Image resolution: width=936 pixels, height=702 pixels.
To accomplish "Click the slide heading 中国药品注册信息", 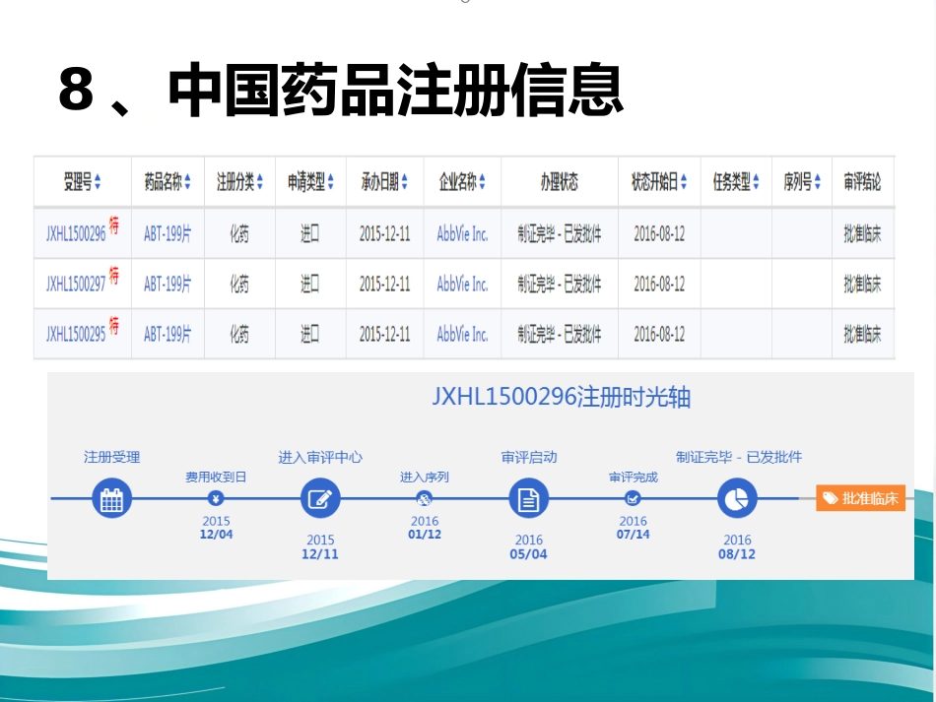I will [x=396, y=90].
